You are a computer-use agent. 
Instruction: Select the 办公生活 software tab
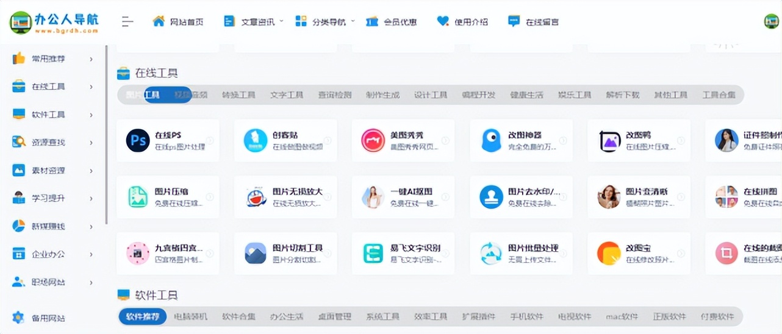pyautogui.click(x=287, y=317)
